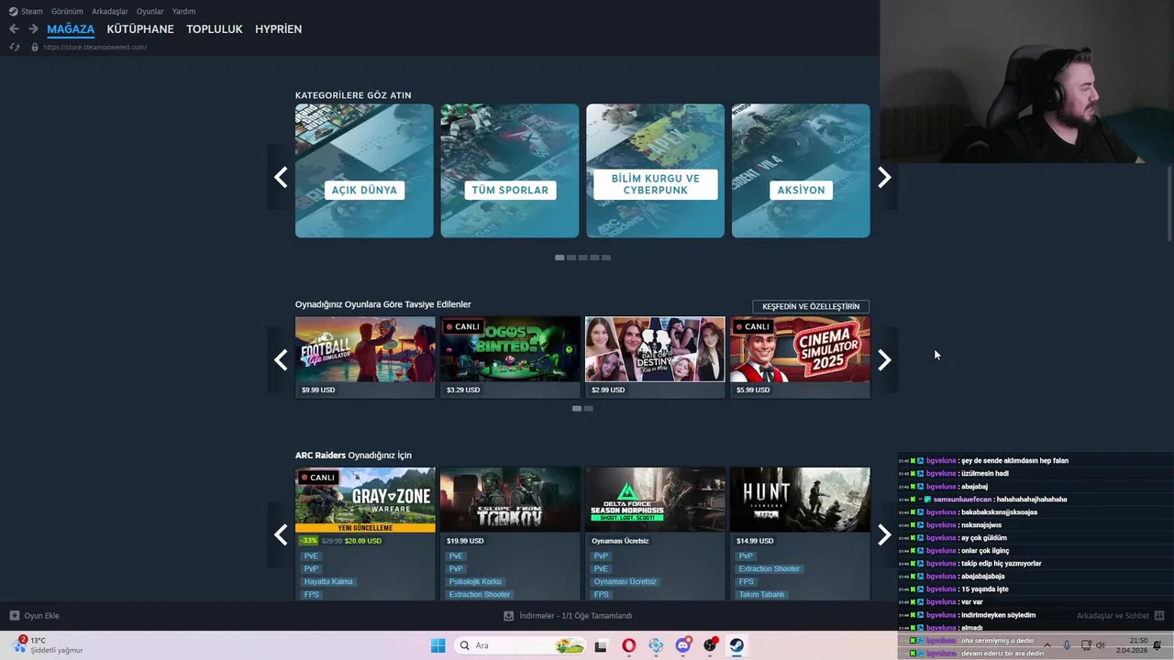Click Hayatta Kalma tag under Gray Zone
Viewport: 1174px width, 660px height.
tap(328, 581)
